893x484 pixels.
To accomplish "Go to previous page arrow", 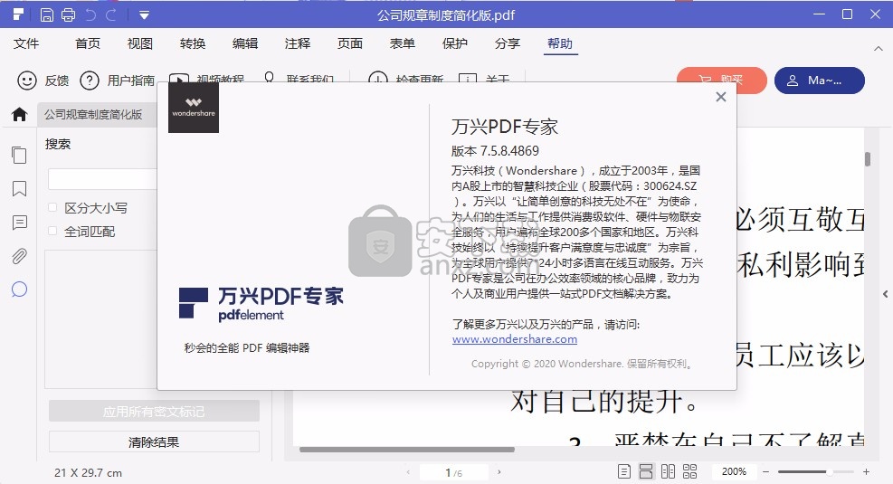I will 408,472.
